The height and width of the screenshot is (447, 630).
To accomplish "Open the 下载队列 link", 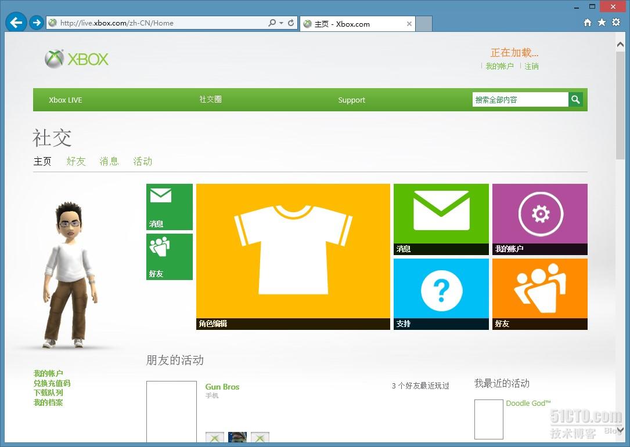I will pyautogui.click(x=48, y=393).
